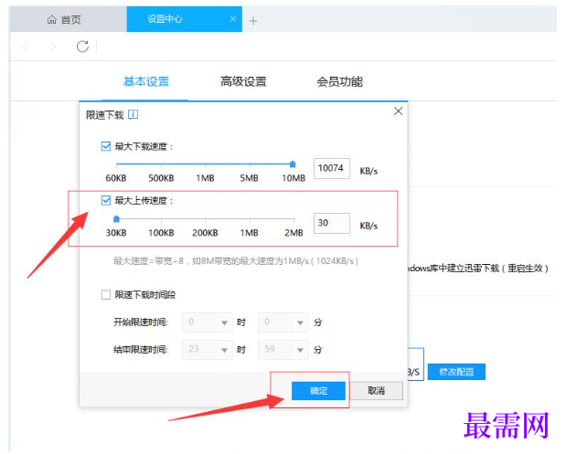566x454 pixels.
Task: Toggle the 最大上传速度 checkbox
Action: pos(106,200)
